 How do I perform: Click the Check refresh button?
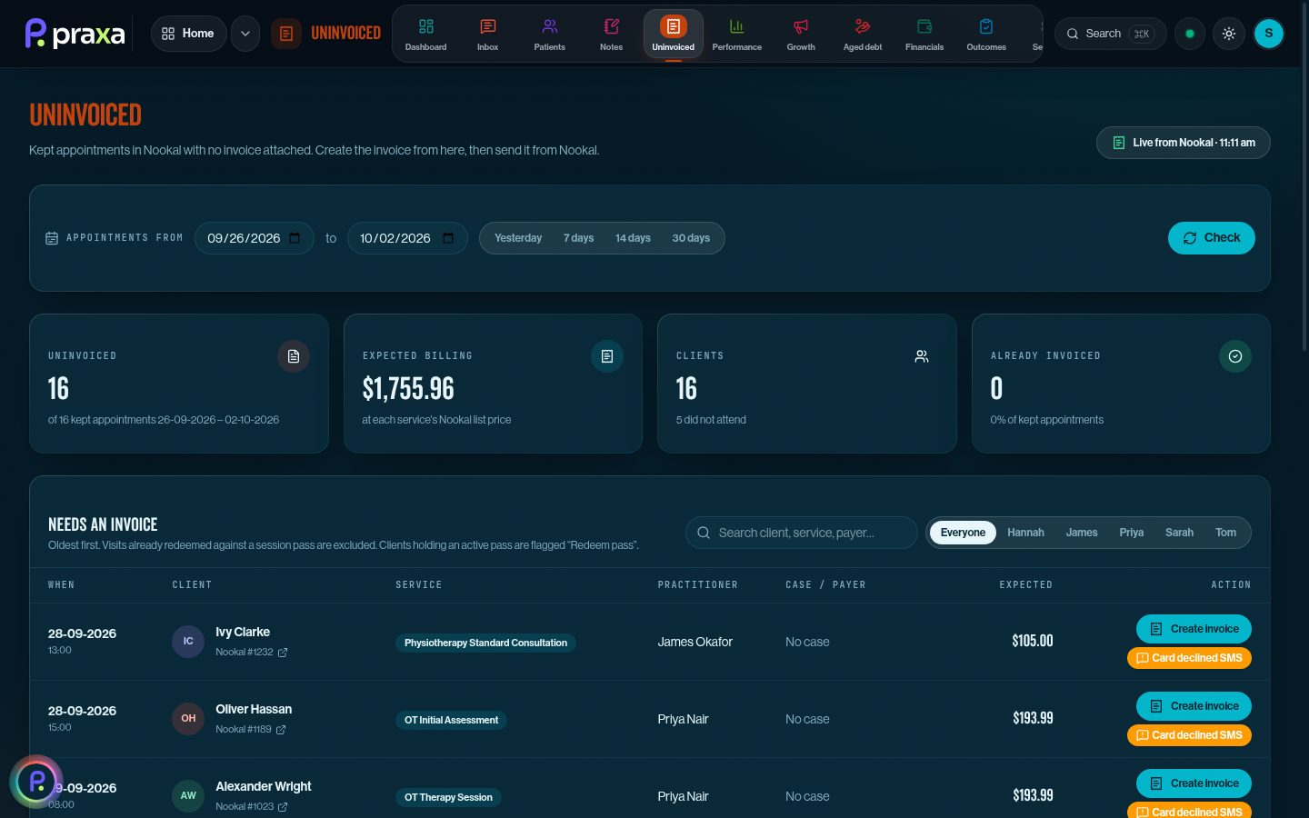tap(1211, 238)
